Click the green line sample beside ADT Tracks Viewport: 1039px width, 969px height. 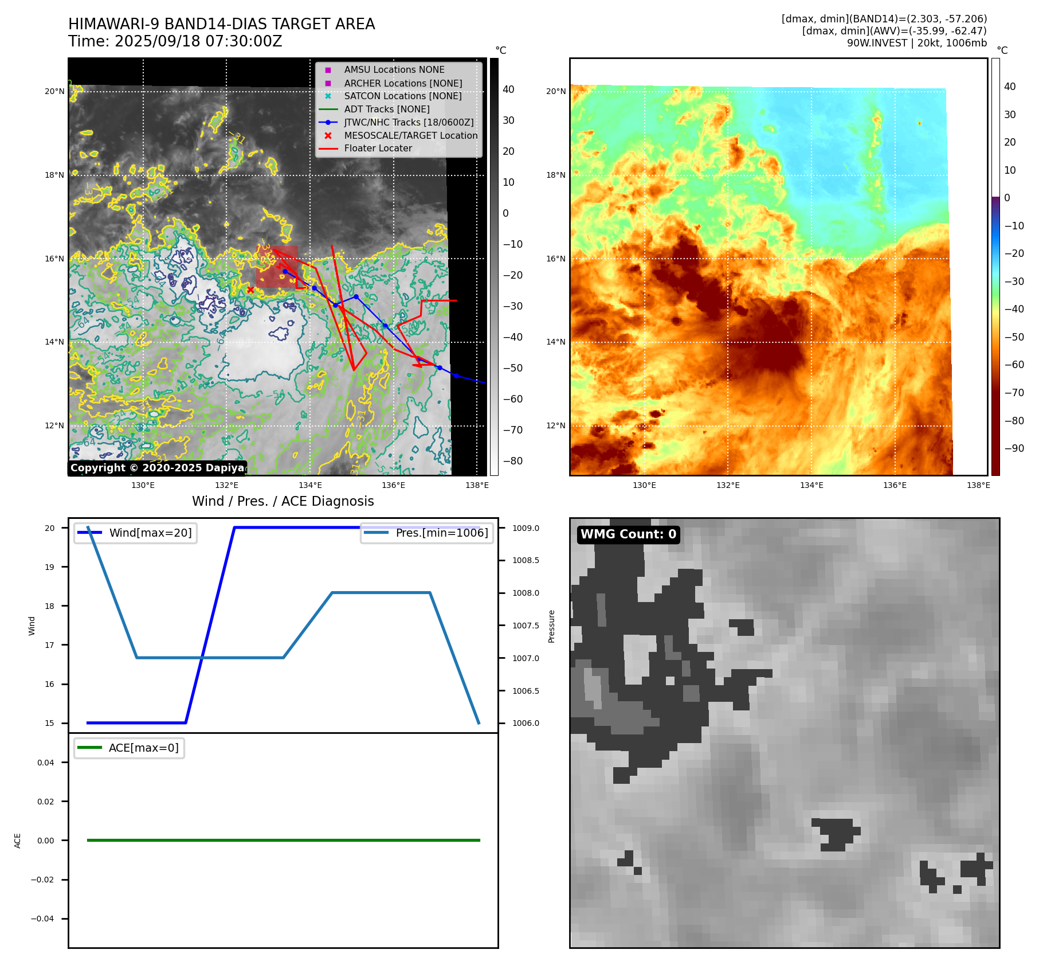coord(328,109)
